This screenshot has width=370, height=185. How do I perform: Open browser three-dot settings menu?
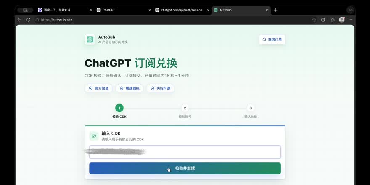(351, 20)
